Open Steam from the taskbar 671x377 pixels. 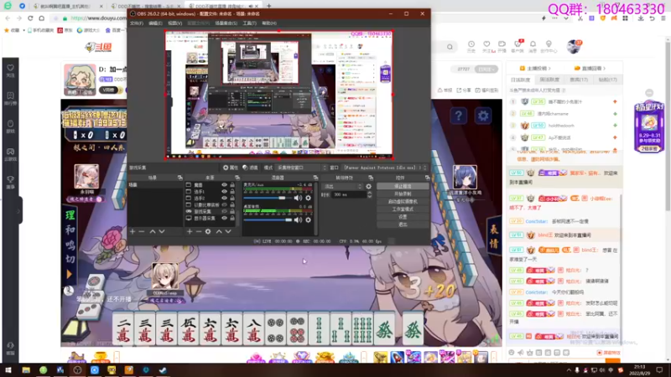(163, 370)
